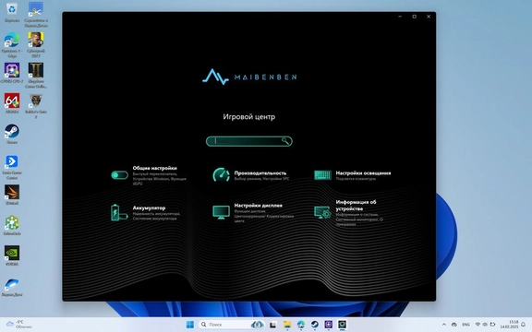Screen dimensions: 532x332
Task: Select the Производительность label
Action: pyautogui.click(x=260, y=173)
